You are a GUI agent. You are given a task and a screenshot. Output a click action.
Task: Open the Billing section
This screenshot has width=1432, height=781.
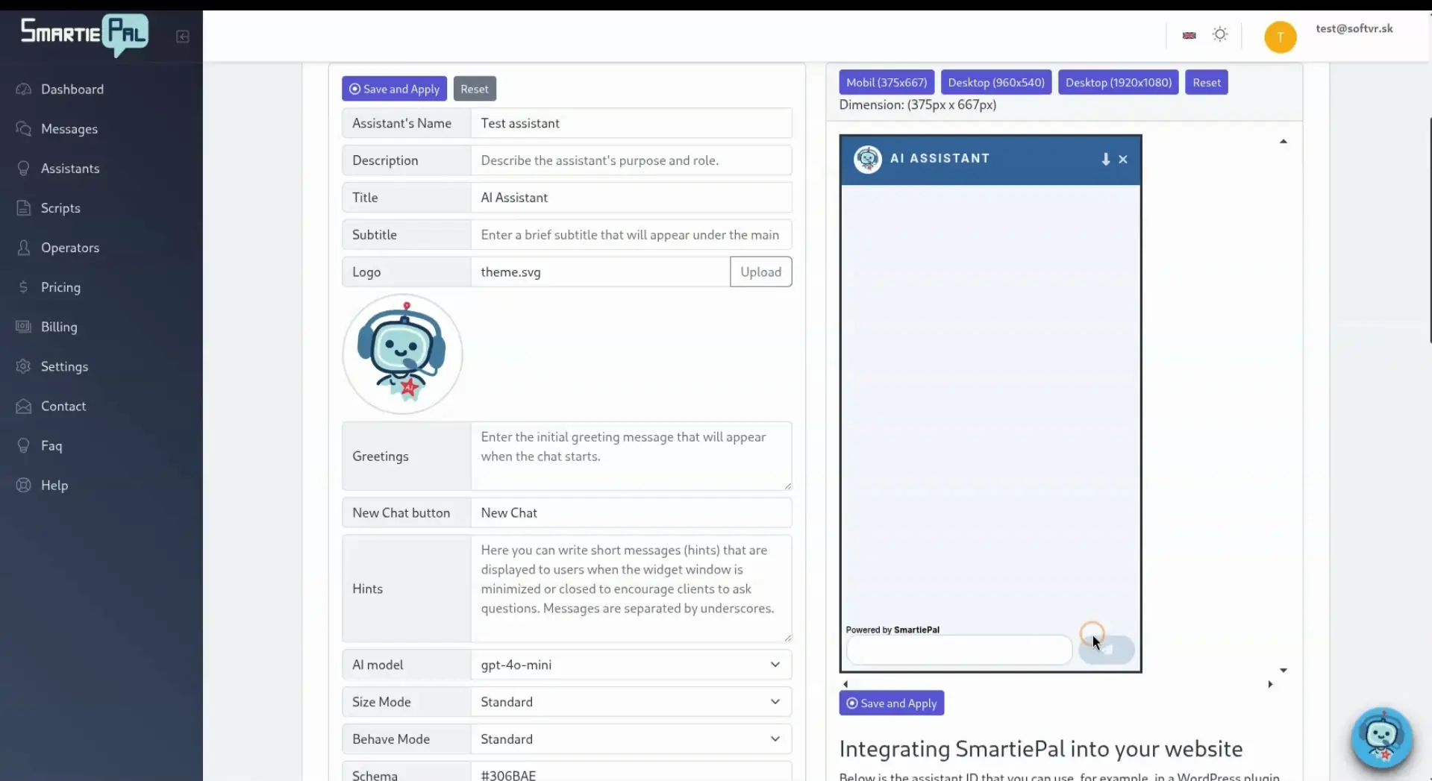pyautogui.click(x=59, y=327)
